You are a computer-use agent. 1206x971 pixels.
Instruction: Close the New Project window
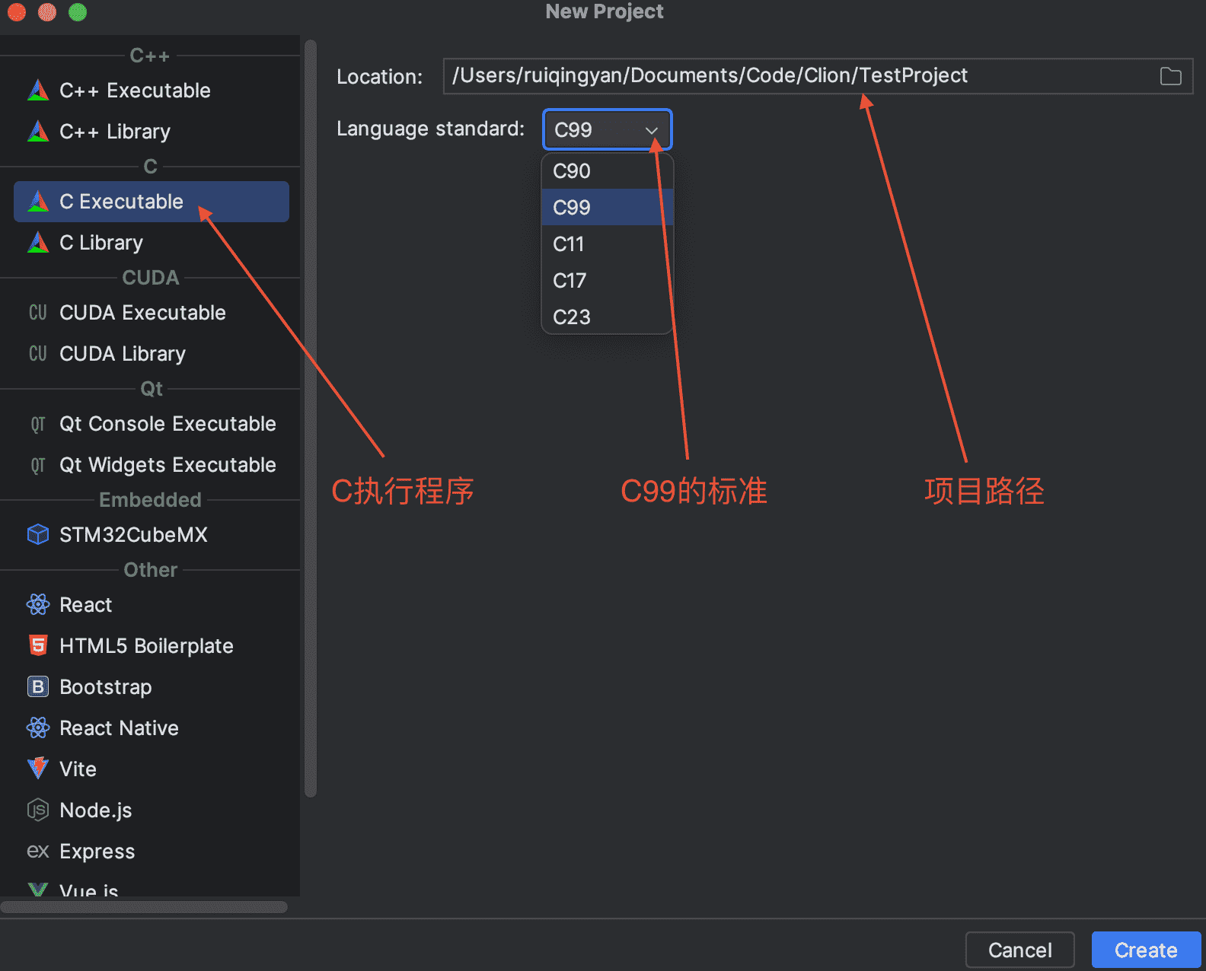click(x=17, y=11)
